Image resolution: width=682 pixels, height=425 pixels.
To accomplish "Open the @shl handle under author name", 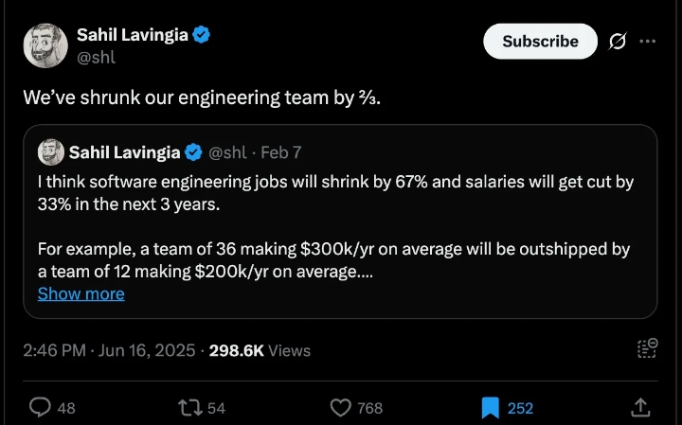I will (96, 58).
